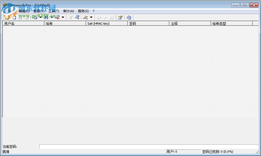Open the 文件(F) menu

[9, 11]
